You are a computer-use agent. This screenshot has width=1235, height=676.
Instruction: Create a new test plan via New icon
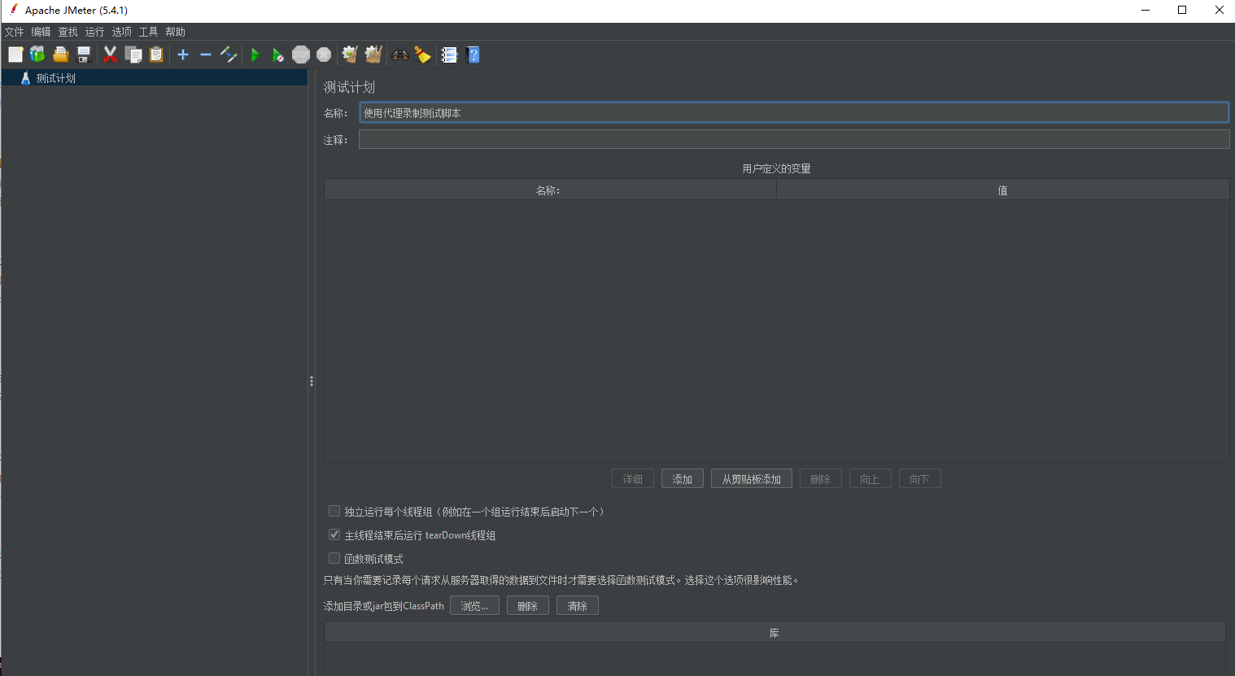tap(15, 55)
